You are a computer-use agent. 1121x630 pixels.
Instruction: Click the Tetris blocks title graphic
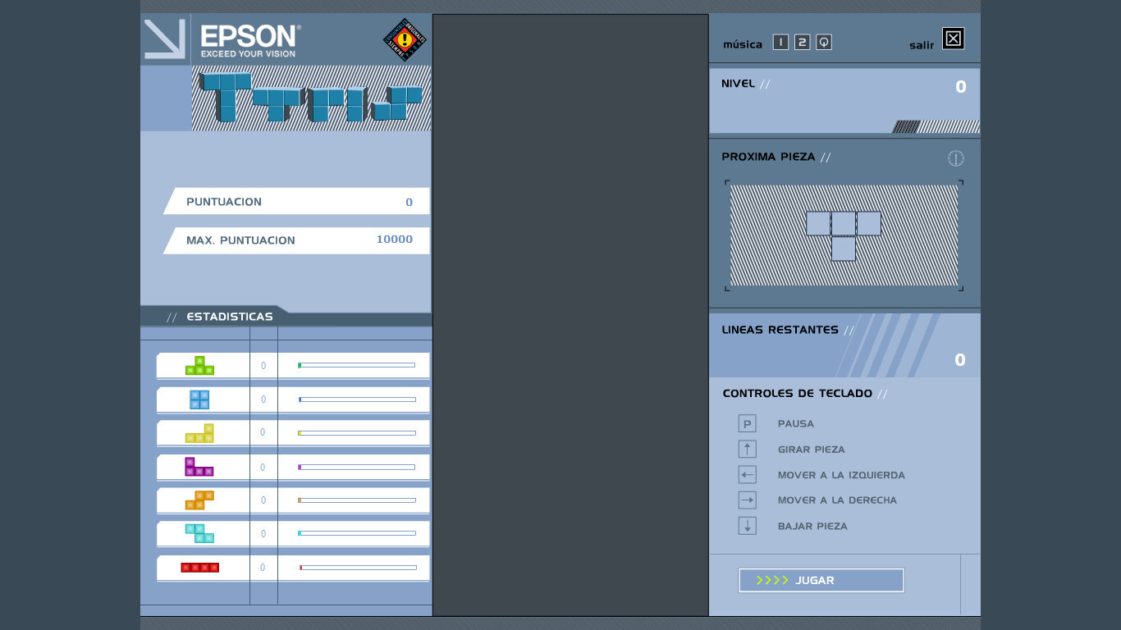312,98
